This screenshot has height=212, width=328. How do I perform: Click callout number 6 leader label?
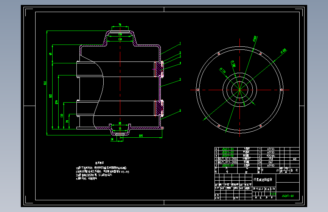pyautogui.click(x=180, y=111)
